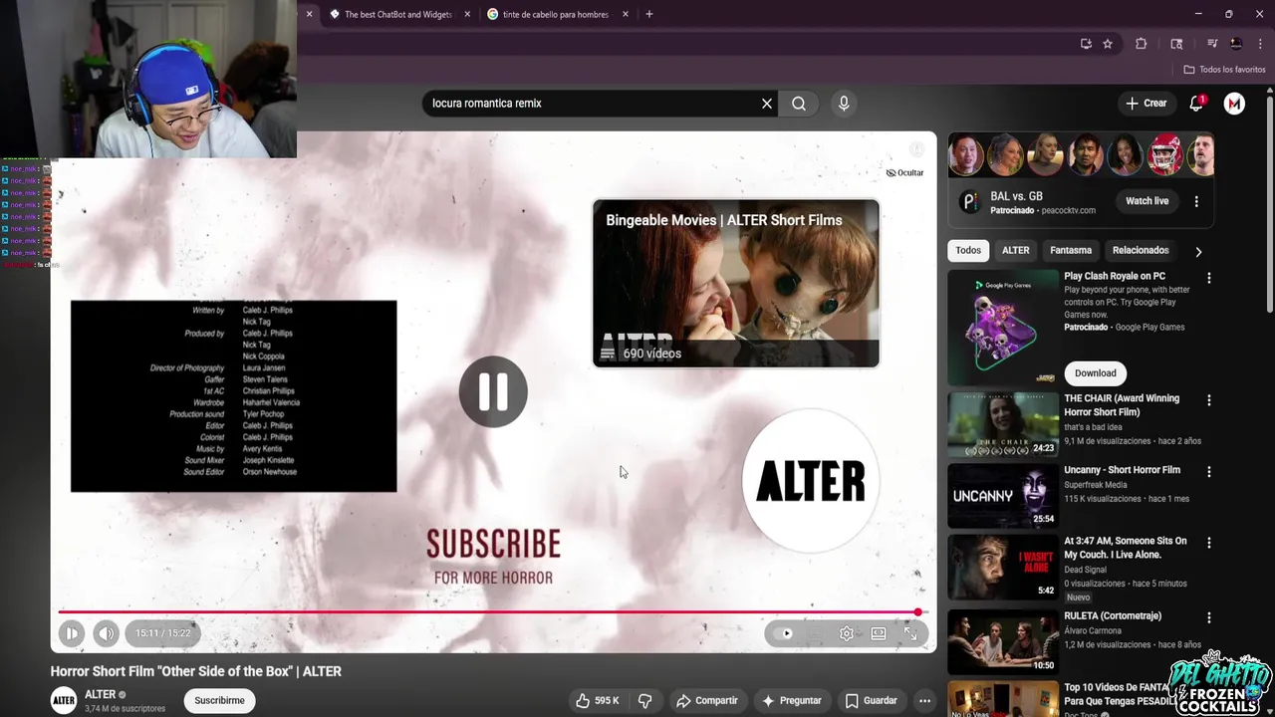Image resolution: width=1275 pixels, height=717 pixels.
Task: Click Download for Clash Royale ad
Action: click(x=1096, y=372)
